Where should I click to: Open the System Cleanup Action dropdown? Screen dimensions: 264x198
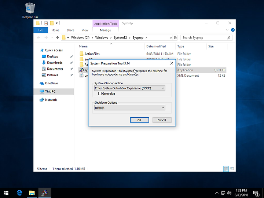coord(130,88)
